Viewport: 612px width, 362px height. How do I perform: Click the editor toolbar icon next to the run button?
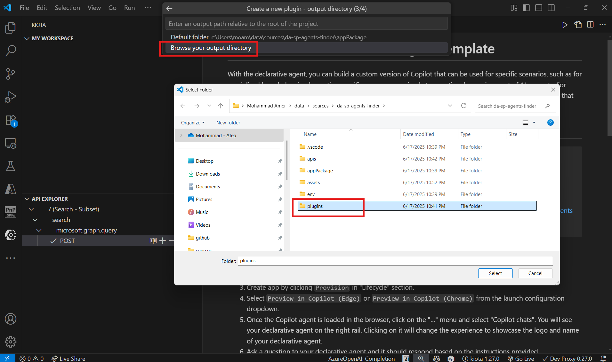578,25
